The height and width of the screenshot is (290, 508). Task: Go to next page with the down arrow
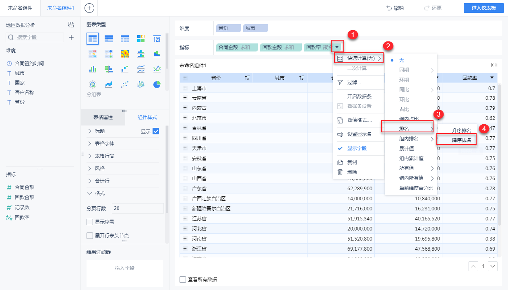493,266
